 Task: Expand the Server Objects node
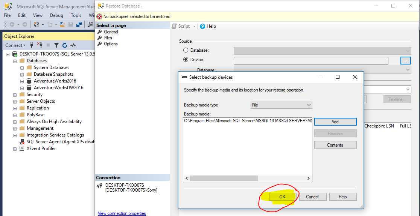click(15, 102)
